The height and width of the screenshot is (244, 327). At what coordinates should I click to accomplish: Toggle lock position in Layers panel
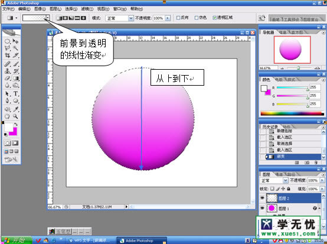point(283,188)
